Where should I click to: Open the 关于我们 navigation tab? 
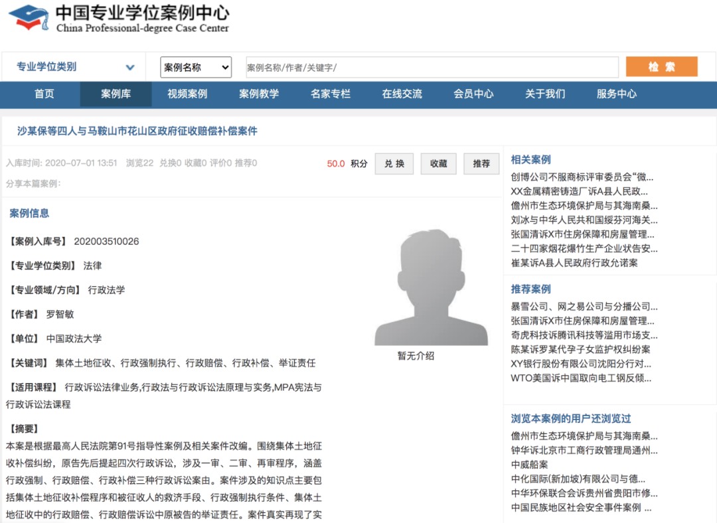tap(545, 94)
